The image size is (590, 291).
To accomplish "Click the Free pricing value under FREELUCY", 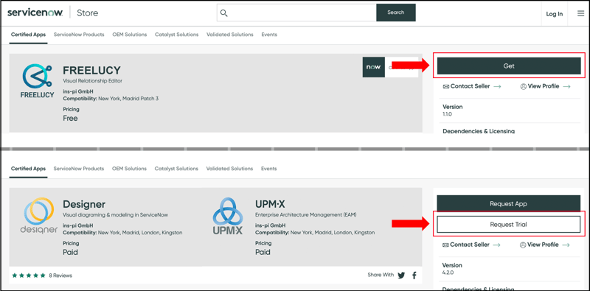I will pos(70,119).
